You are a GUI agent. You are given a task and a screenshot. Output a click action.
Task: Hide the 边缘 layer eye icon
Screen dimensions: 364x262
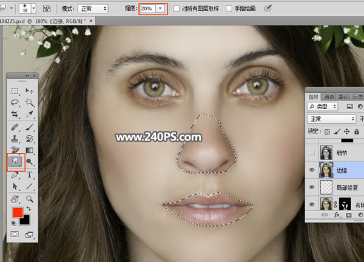(312, 170)
